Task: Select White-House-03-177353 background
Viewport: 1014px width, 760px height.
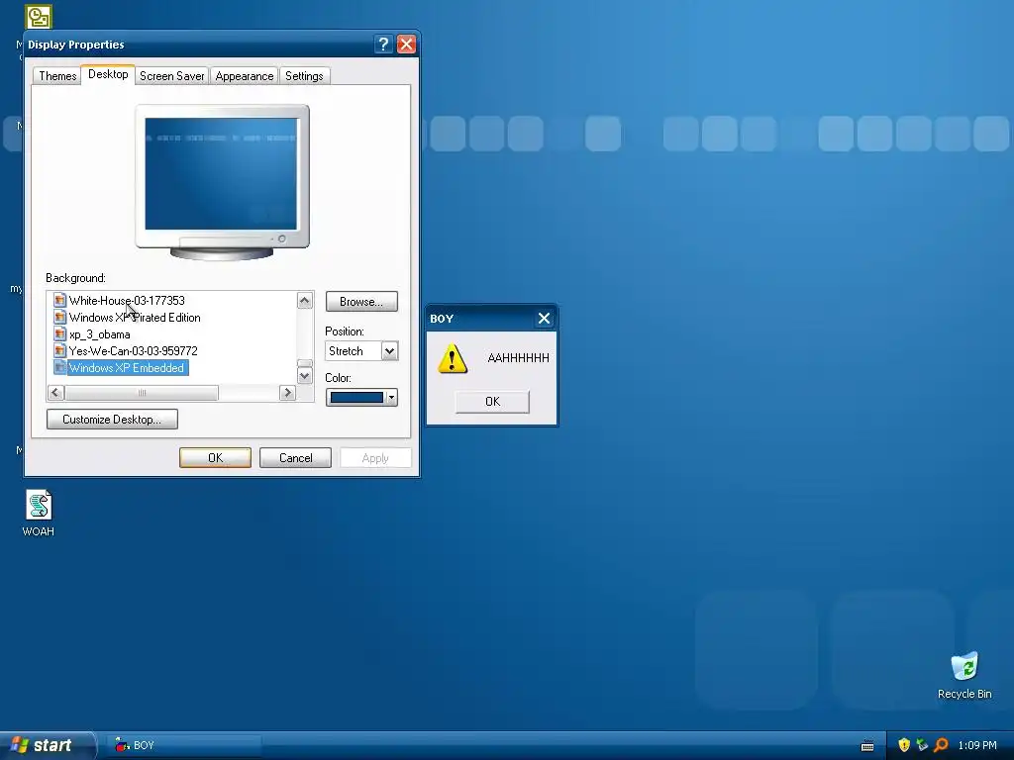Action: click(x=127, y=301)
